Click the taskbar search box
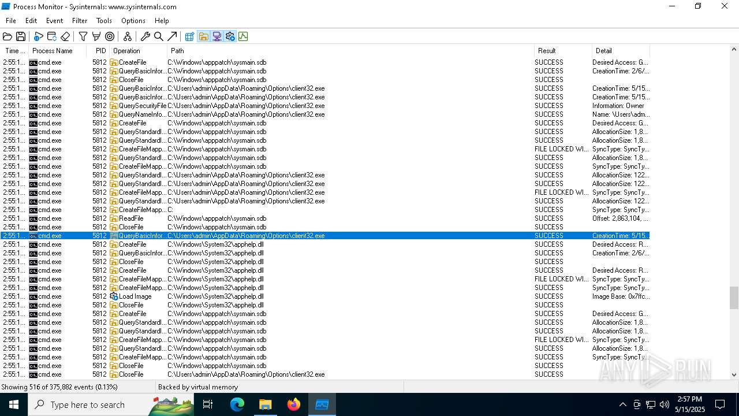Viewport: 739px width, 416px height. click(111, 404)
